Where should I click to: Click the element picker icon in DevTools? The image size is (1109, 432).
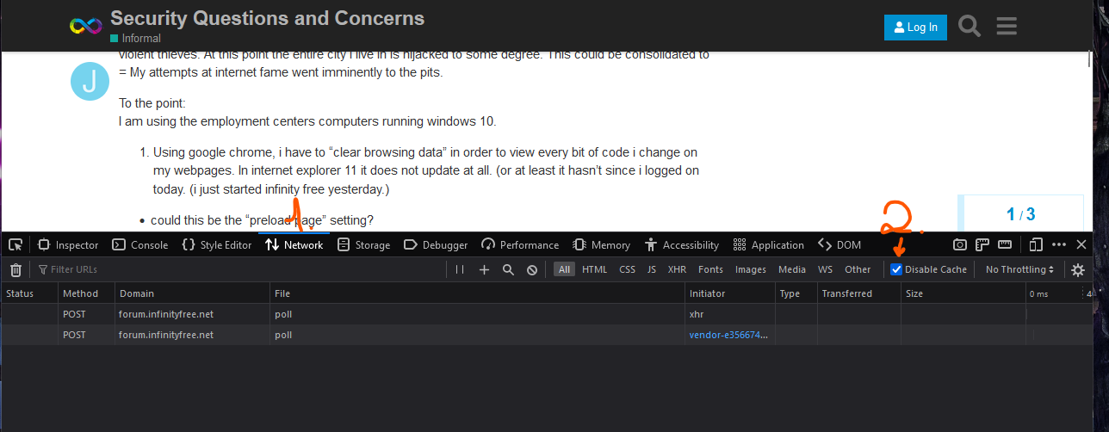15,245
